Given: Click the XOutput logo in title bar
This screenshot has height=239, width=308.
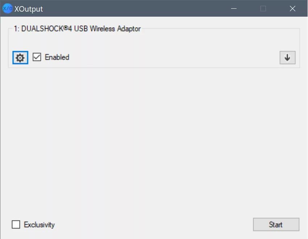Looking at the screenshot, I should [7, 8].
